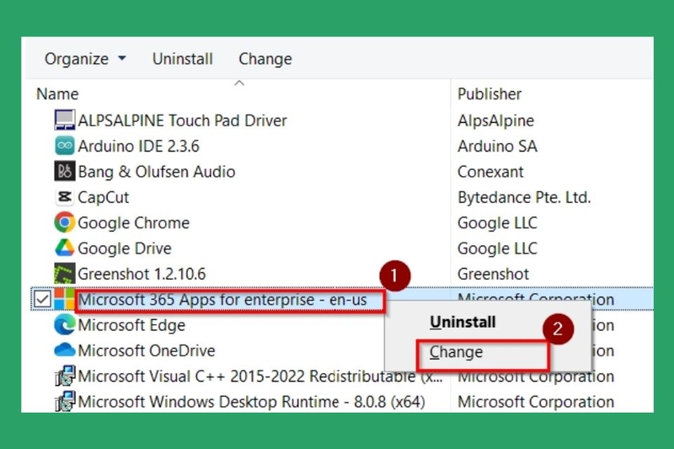This screenshot has width=674, height=449.
Task: Click the Visual C++ Redistributable installer icon
Action: point(65,376)
